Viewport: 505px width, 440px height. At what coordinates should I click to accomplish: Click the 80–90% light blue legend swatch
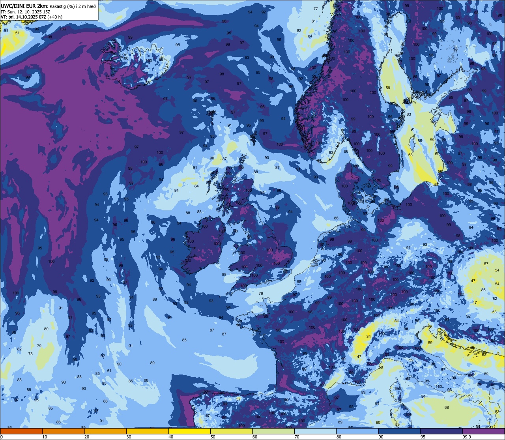(357, 431)
